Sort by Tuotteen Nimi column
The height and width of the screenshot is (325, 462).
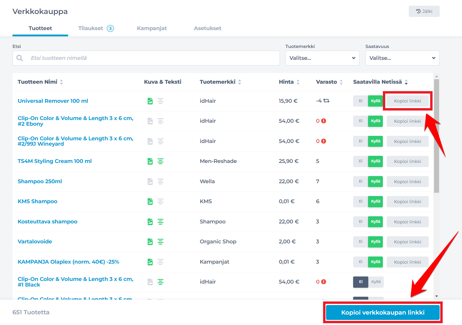40,82
